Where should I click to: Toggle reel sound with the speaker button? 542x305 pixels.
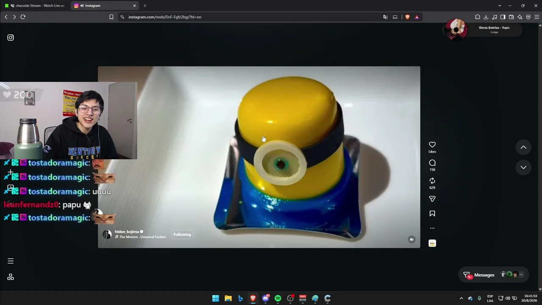pos(411,239)
